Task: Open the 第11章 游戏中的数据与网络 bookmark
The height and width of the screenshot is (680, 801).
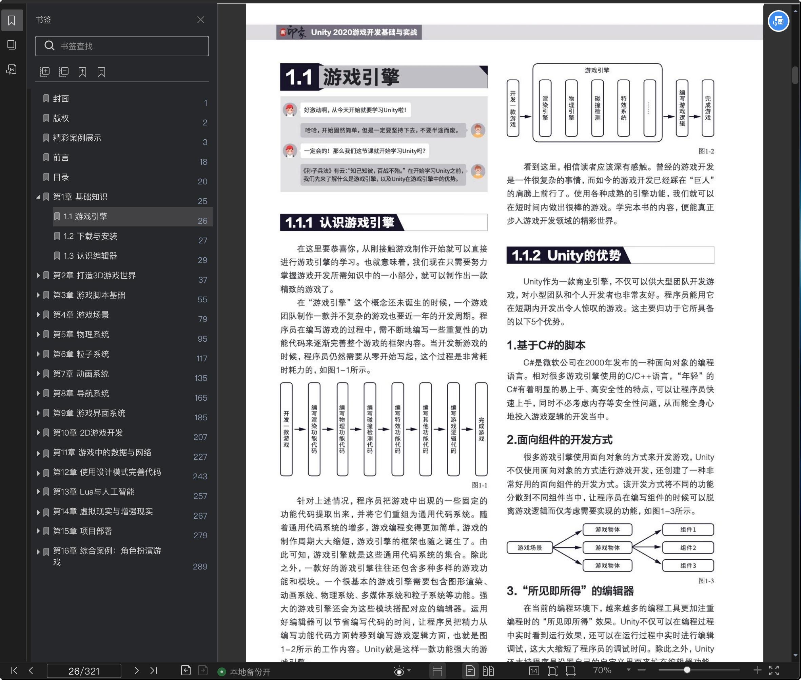Action: (x=102, y=453)
